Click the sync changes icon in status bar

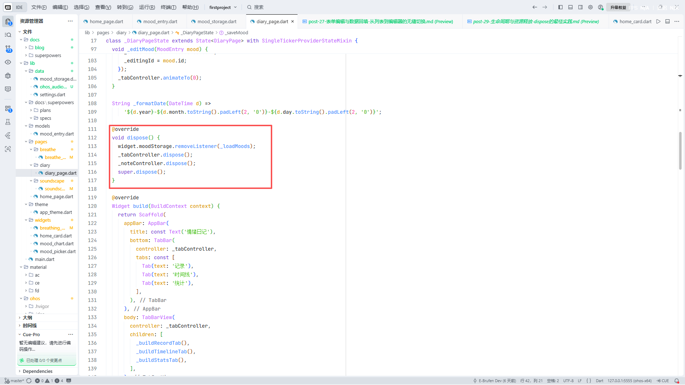point(29,381)
